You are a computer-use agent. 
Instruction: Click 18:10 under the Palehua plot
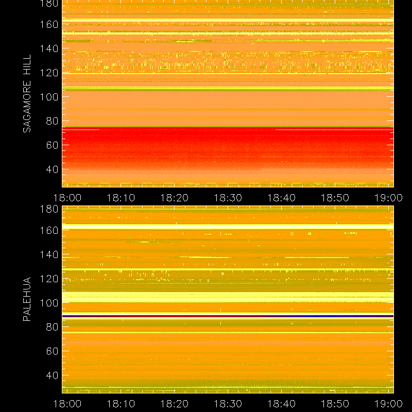[x=121, y=404]
